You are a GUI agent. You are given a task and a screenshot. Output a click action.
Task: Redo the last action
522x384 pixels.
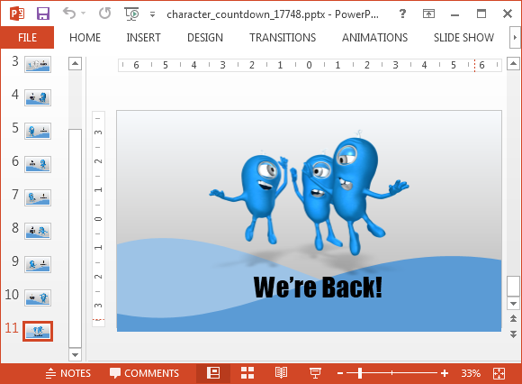tap(105, 14)
